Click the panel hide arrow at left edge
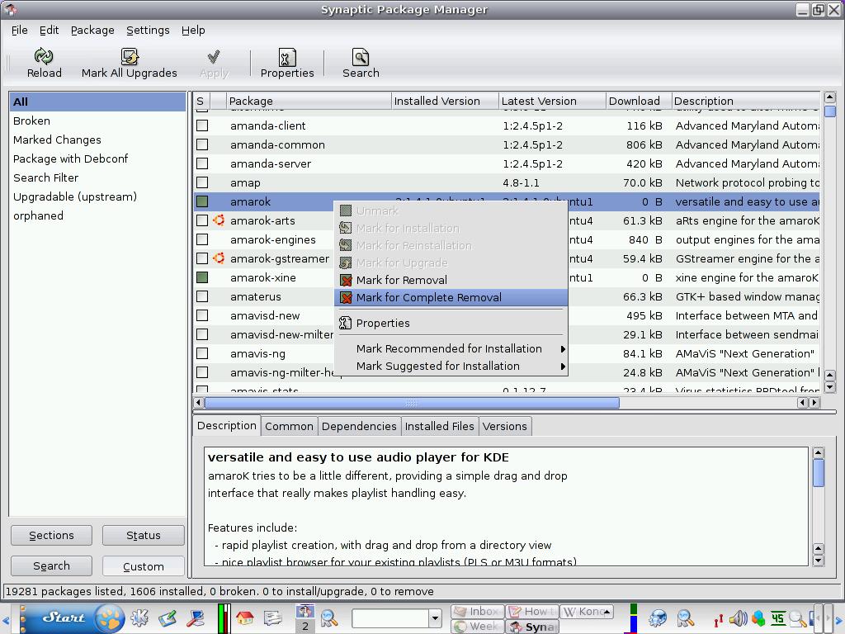This screenshot has height=634, width=845. (x=6, y=620)
